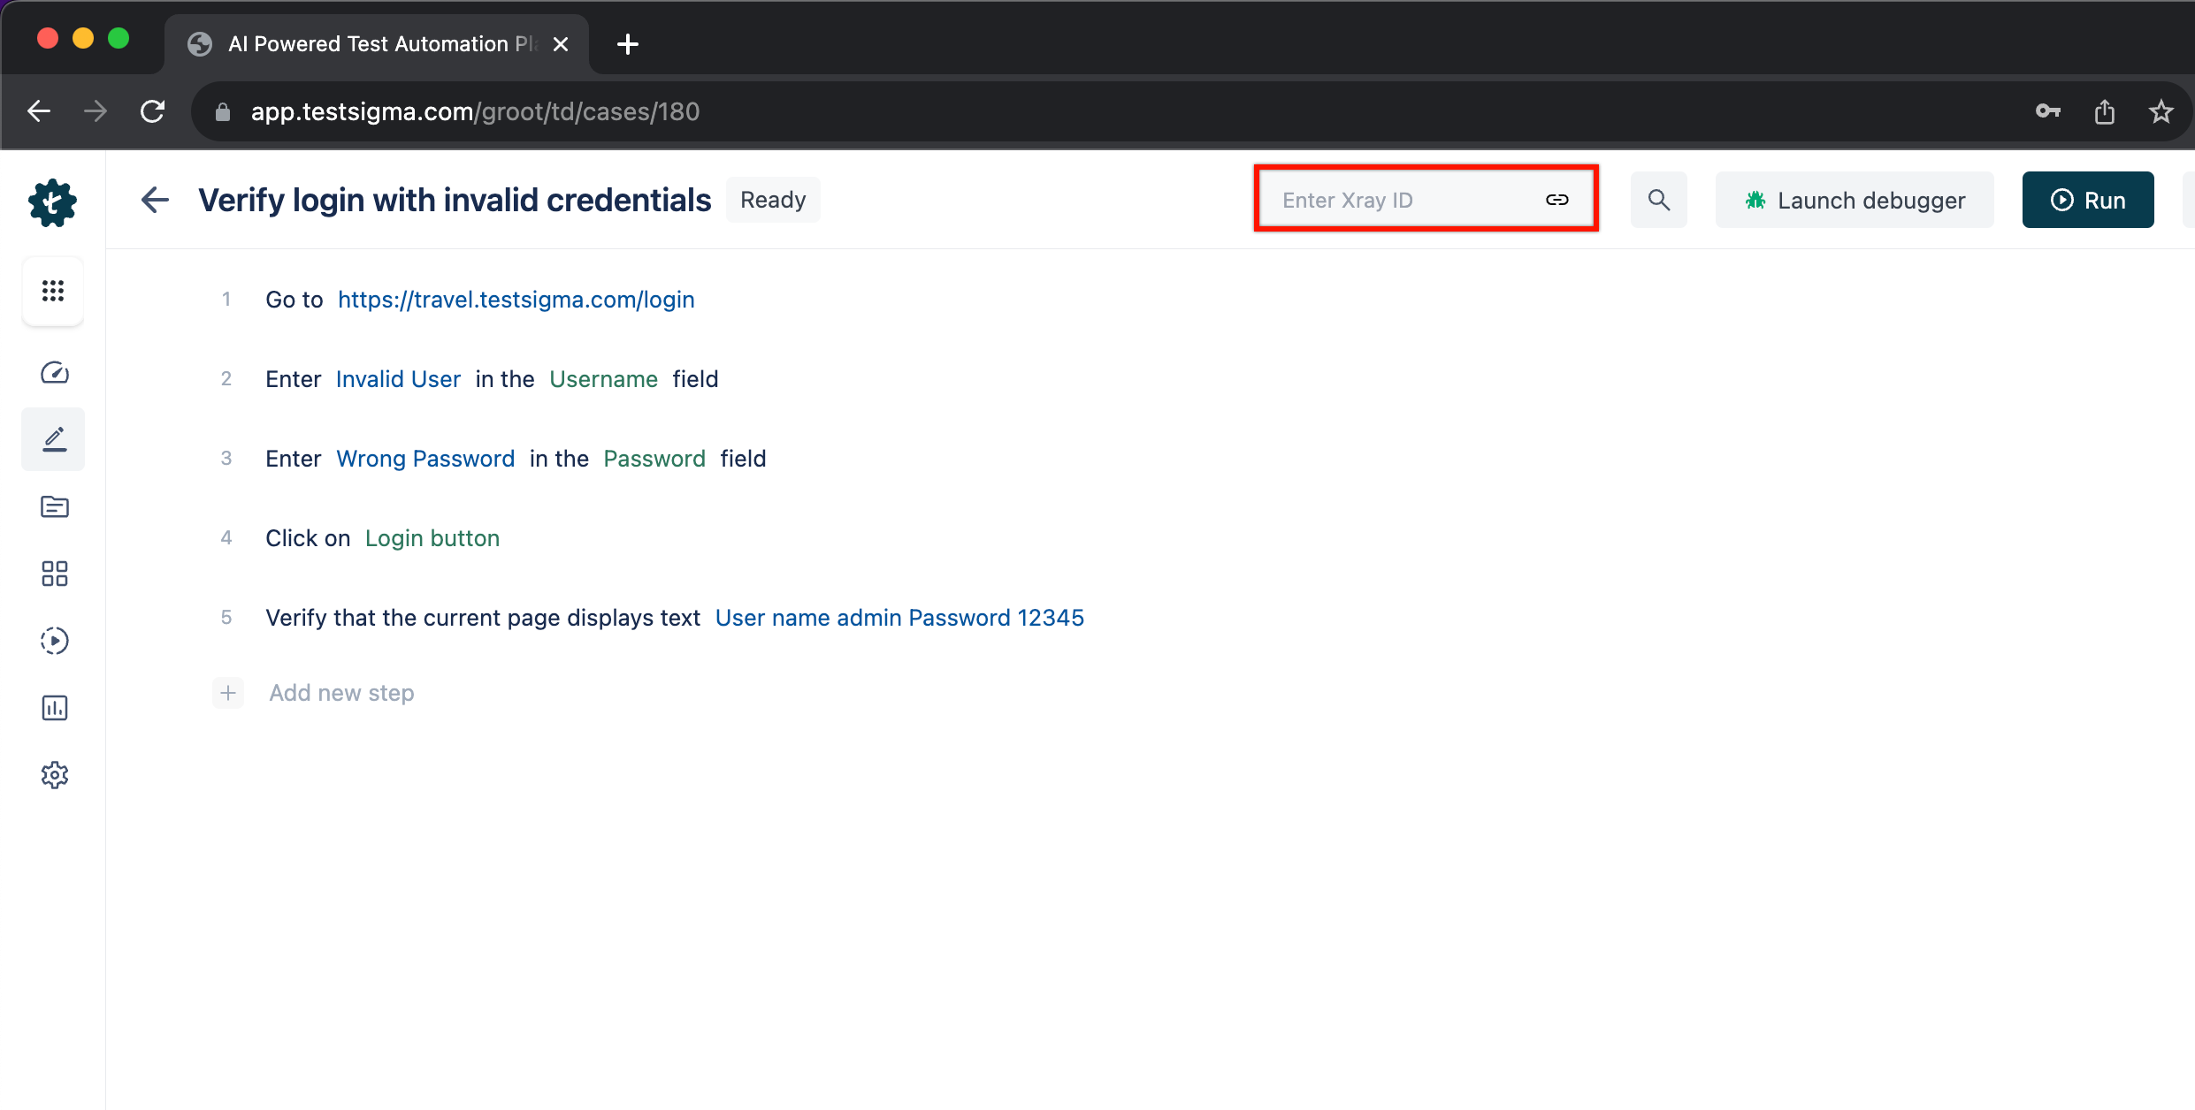The image size is (2195, 1110).
Task: Toggle the test case status to Ready
Action: (773, 200)
